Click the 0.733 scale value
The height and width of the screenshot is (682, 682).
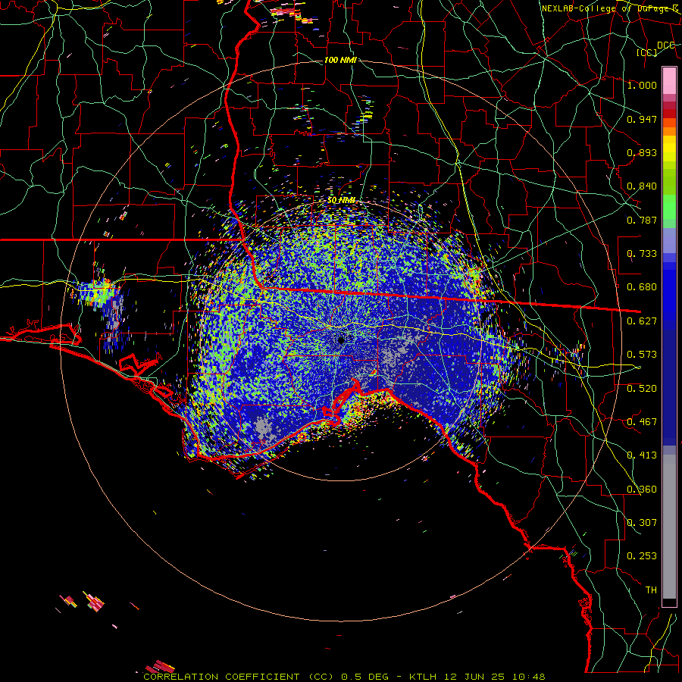click(x=642, y=254)
